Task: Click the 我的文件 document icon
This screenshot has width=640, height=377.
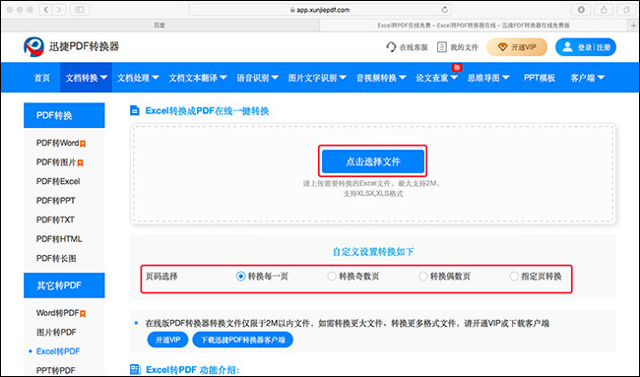Action: 442,47
